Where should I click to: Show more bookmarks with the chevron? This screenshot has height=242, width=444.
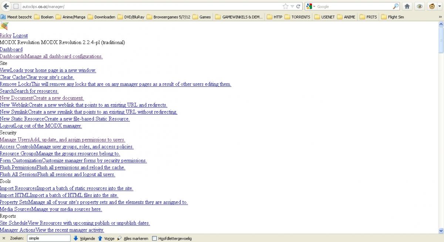point(440,17)
